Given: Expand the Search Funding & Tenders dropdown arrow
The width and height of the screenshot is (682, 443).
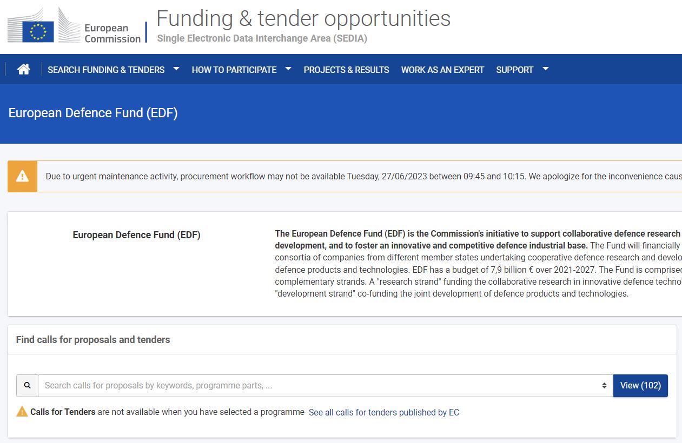Looking at the screenshot, I should pos(176,69).
